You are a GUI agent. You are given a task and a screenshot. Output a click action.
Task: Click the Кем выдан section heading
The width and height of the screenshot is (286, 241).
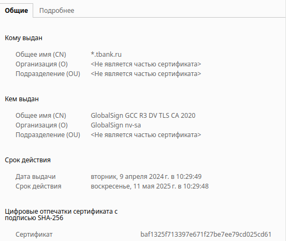(22, 99)
